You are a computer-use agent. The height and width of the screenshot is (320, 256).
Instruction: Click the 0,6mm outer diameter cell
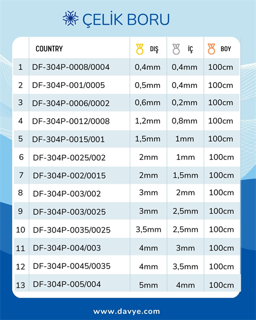[148, 102]
